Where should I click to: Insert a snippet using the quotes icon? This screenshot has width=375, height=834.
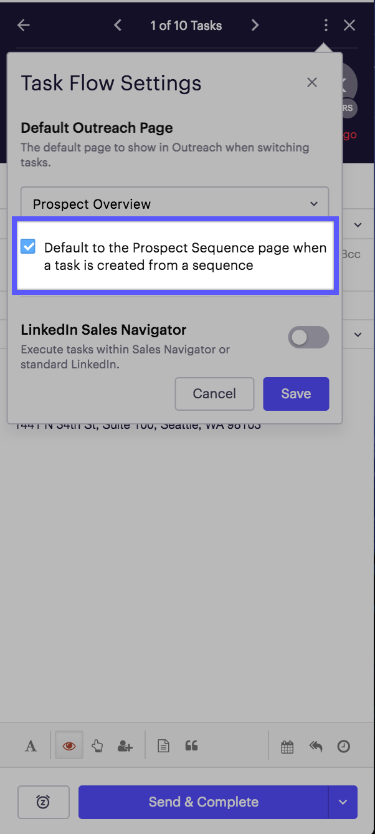(191, 745)
